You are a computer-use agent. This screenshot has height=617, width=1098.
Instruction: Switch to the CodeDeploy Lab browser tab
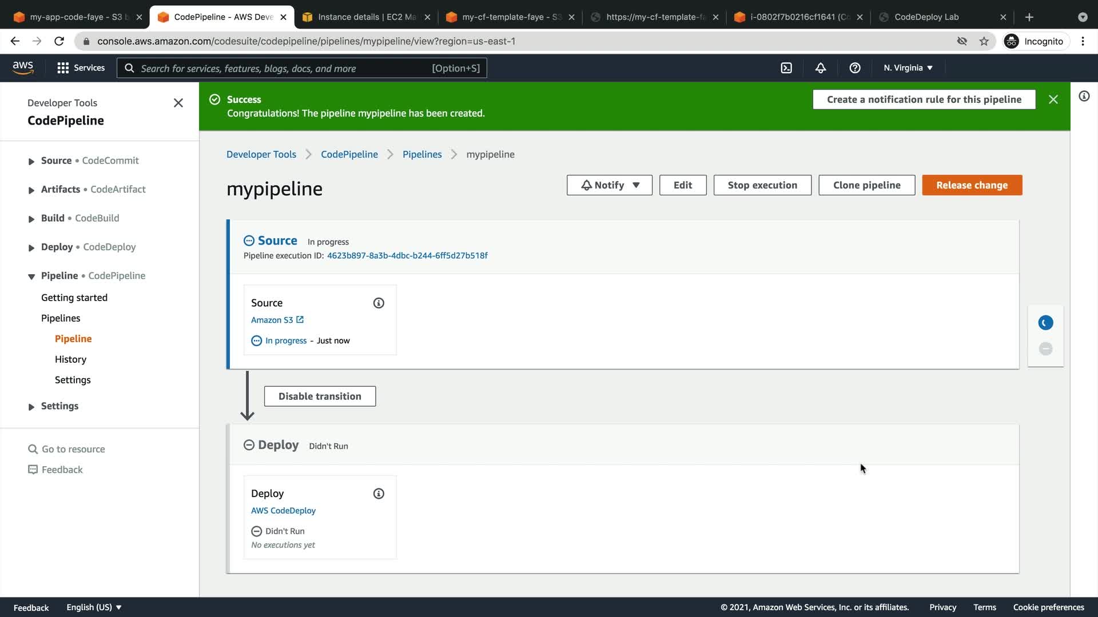pos(926,17)
